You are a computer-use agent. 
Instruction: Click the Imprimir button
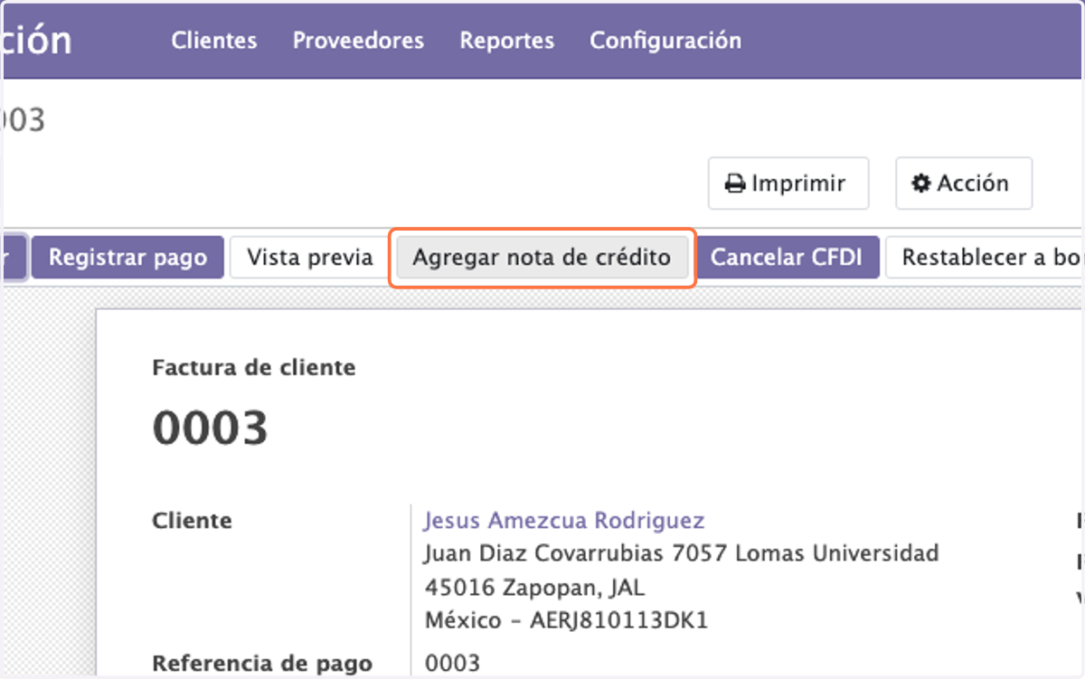pyautogui.click(x=788, y=184)
